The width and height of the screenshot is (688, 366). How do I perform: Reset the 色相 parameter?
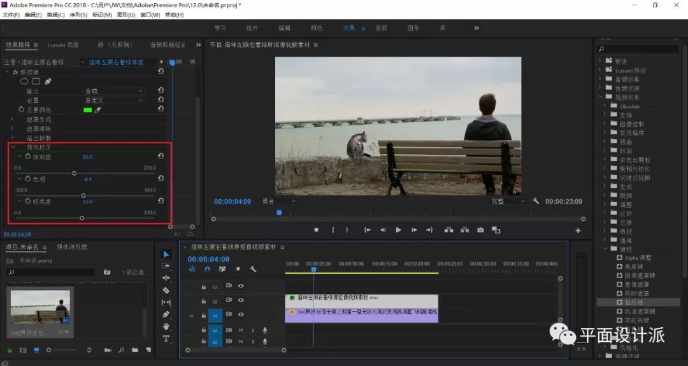(161, 179)
